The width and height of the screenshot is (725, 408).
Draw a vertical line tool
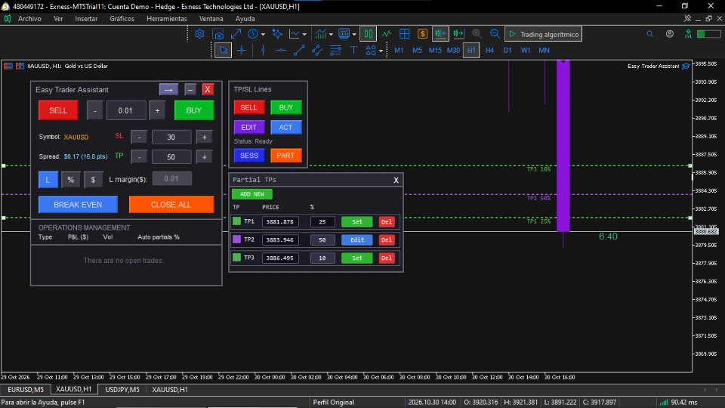(263, 51)
